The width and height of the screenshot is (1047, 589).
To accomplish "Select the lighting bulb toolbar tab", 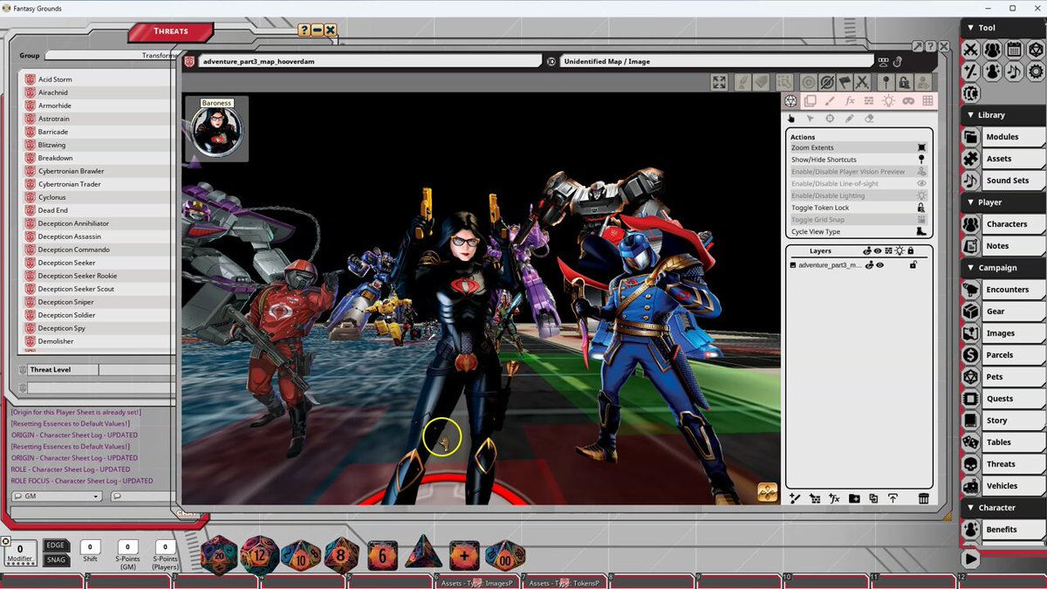I will (x=888, y=101).
